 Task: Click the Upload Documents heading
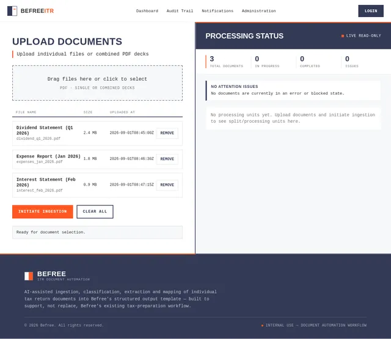click(67, 42)
